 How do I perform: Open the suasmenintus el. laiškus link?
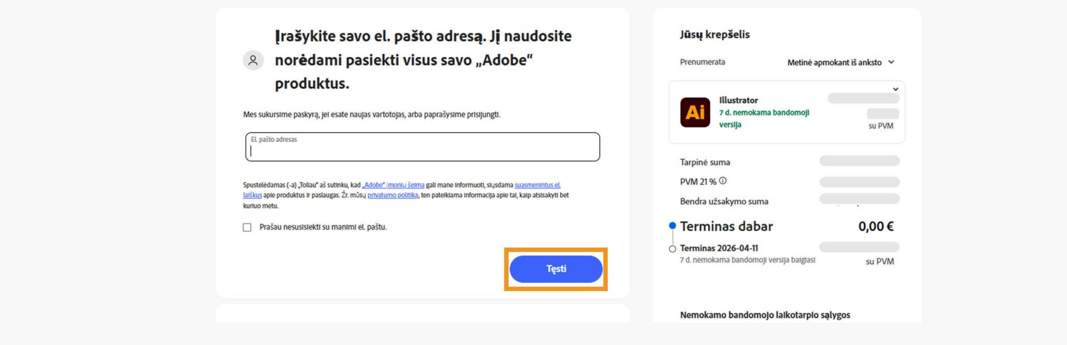pos(538,184)
